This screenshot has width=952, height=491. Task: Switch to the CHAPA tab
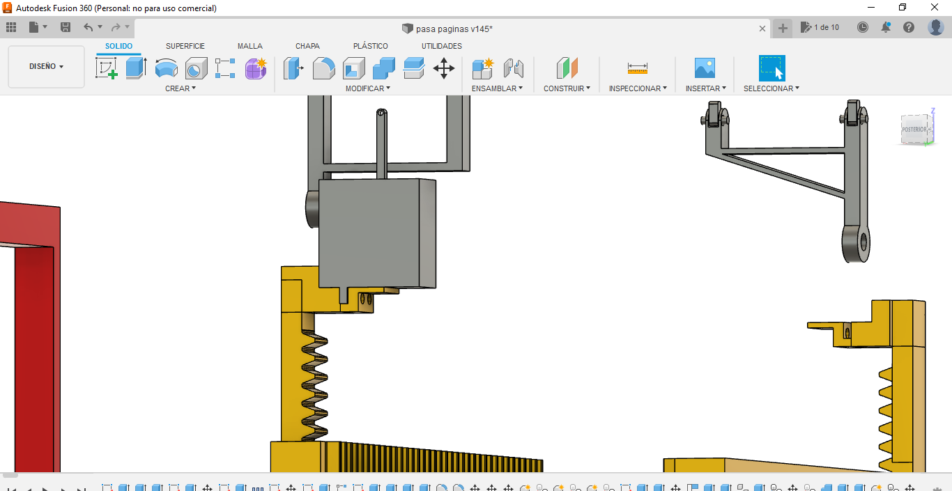coord(307,46)
